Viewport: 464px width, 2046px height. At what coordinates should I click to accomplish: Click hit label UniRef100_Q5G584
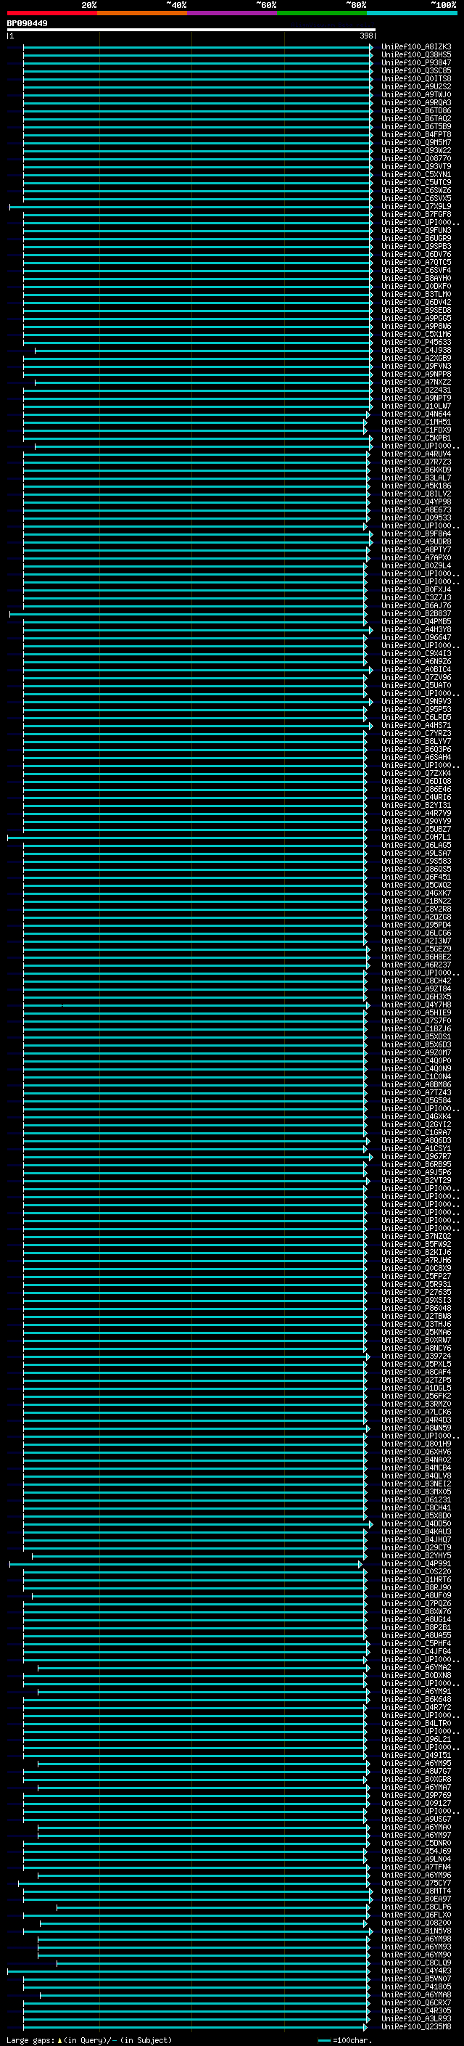416,1101
